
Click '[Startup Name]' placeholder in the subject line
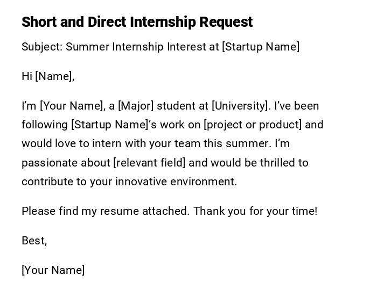pyautogui.click(x=261, y=47)
